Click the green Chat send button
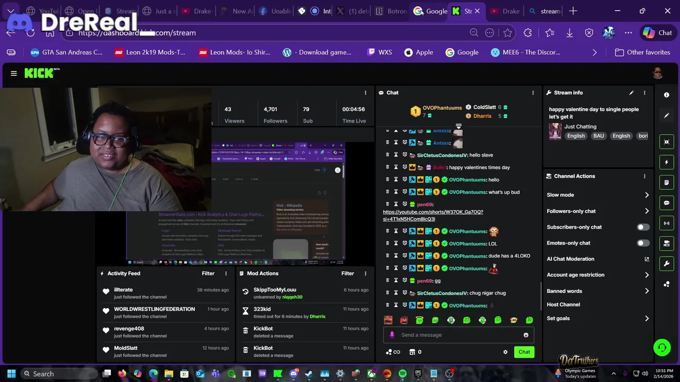The height and width of the screenshot is (382, 680). pos(524,352)
